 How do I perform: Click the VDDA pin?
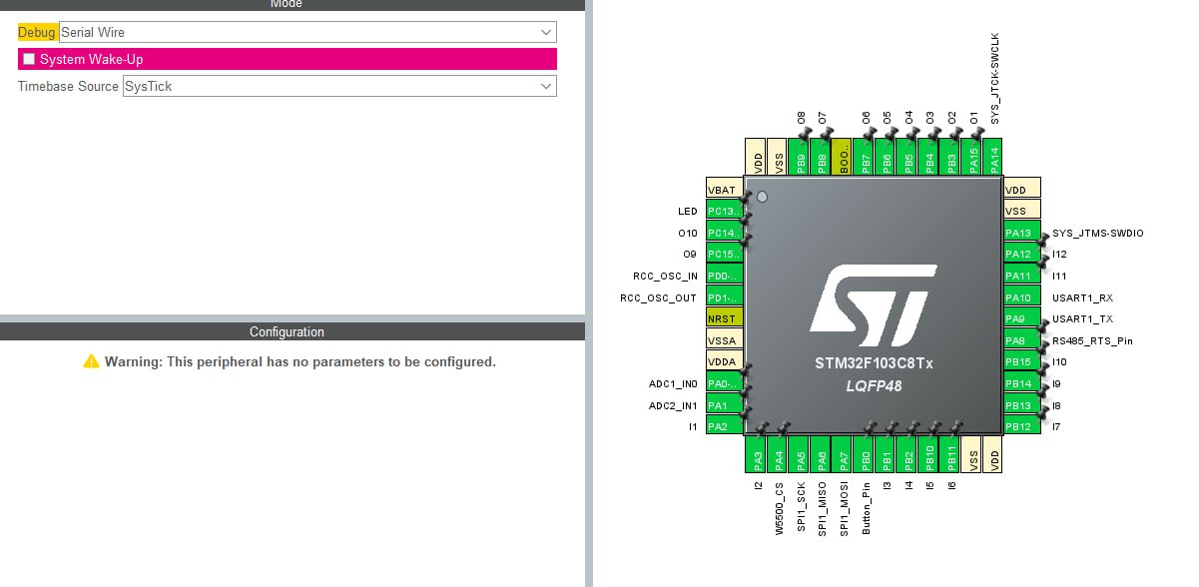click(725, 361)
